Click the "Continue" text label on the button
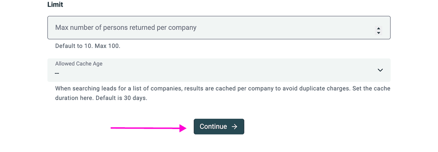Image resolution: width=438 pixels, height=152 pixels. coord(213,127)
